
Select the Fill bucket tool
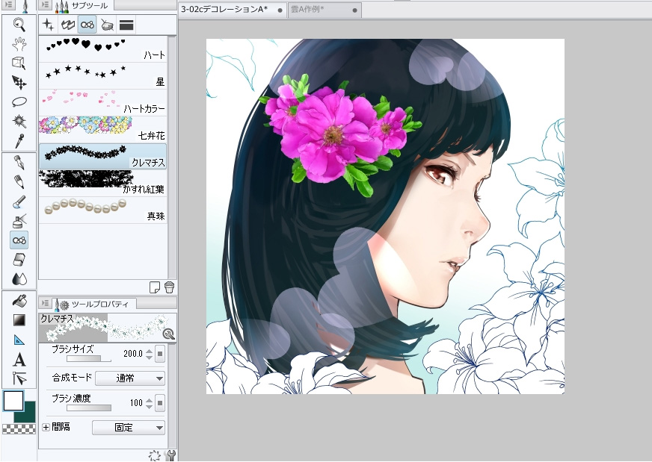(19, 300)
